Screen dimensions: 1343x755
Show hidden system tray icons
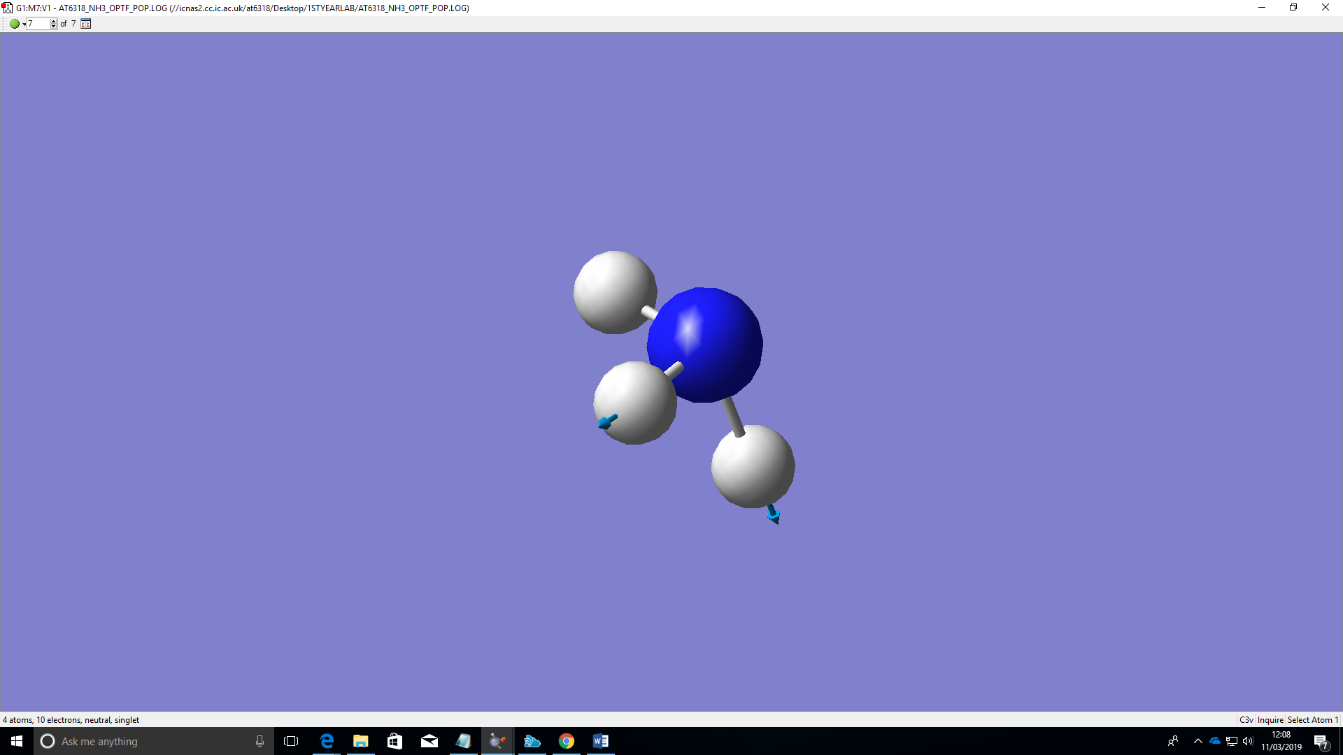tap(1198, 741)
